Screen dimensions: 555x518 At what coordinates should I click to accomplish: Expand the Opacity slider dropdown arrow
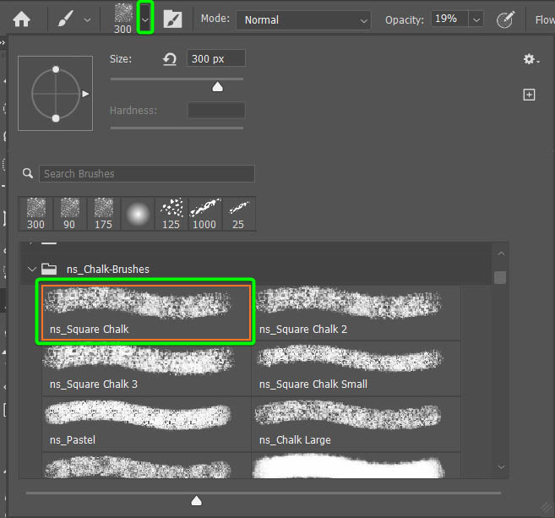click(476, 19)
